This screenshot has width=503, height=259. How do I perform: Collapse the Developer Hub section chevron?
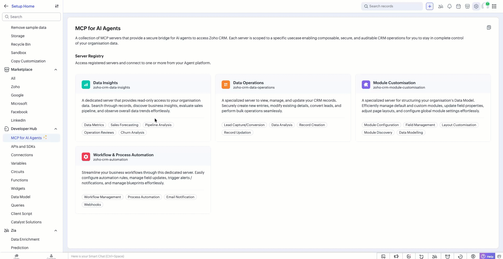[x=56, y=129]
